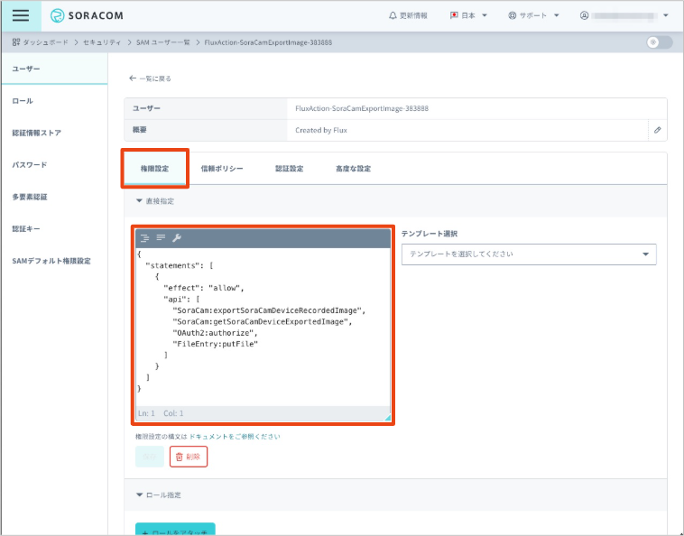Switch to the 信頼ポリシー tab
This screenshot has height=536, width=684.
tap(221, 169)
